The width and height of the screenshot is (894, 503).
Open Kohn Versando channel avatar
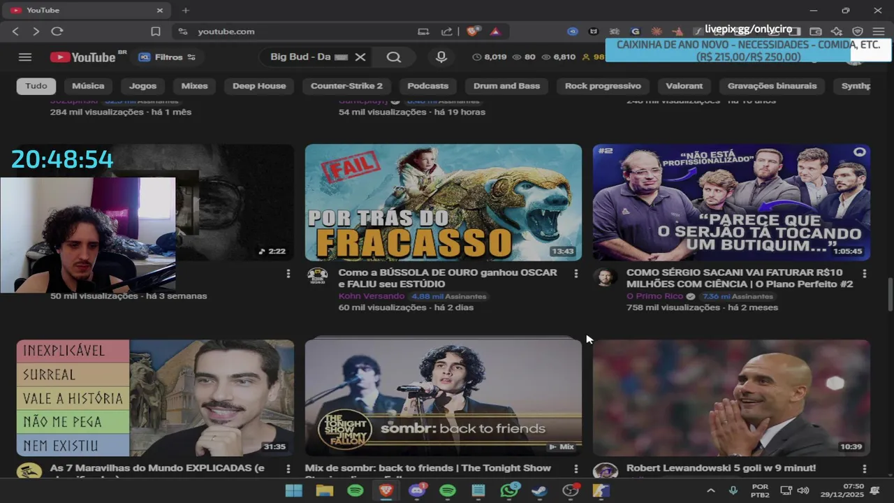coord(318,276)
